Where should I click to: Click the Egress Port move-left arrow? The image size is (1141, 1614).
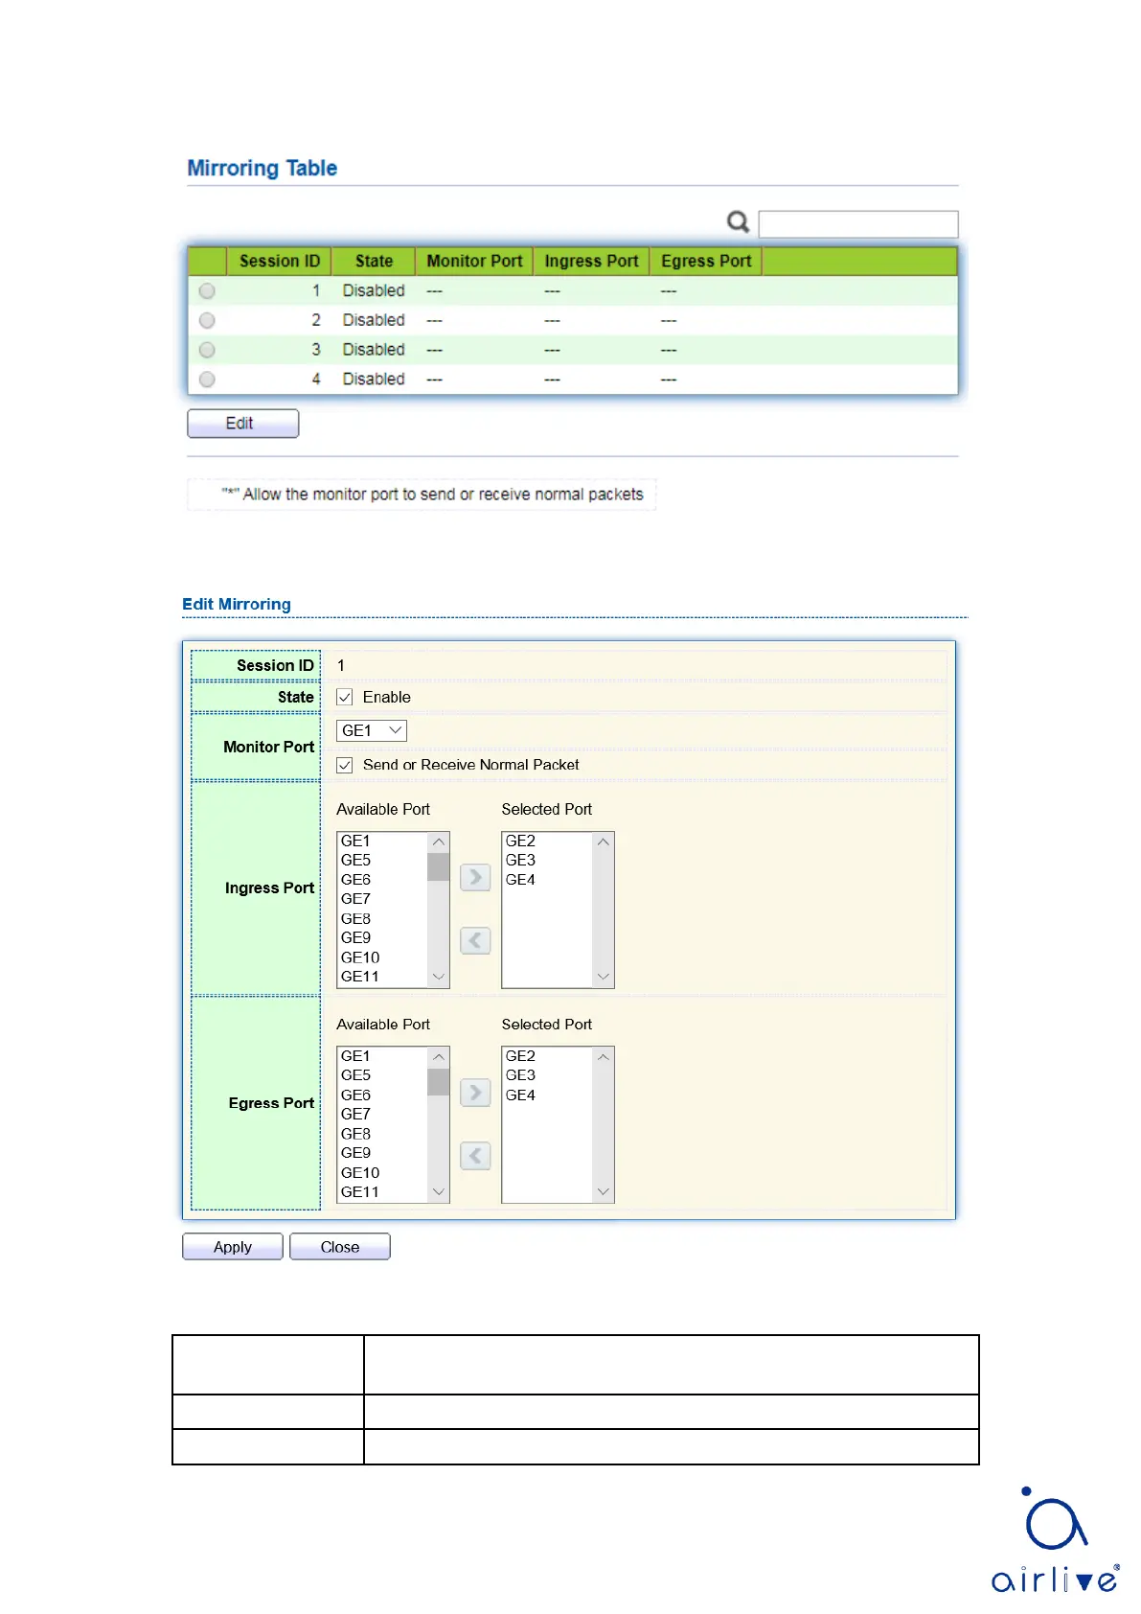[475, 1156]
